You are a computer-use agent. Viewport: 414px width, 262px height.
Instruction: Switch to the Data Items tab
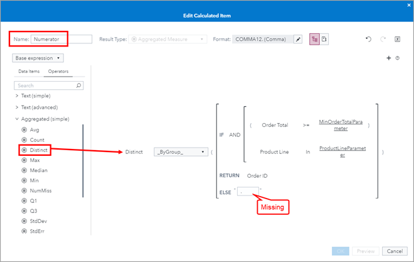click(29, 72)
